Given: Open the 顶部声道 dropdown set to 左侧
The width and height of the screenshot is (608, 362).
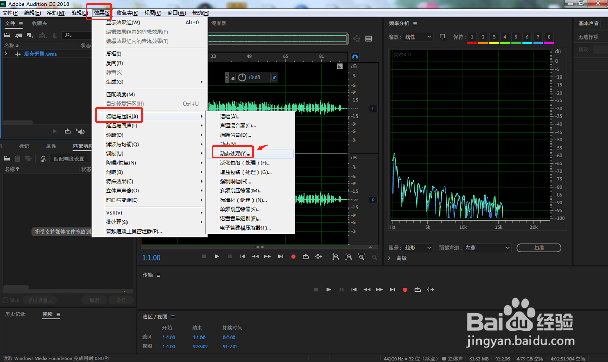Looking at the screenshot, I should pyautogui.click(x=487, y=248).
